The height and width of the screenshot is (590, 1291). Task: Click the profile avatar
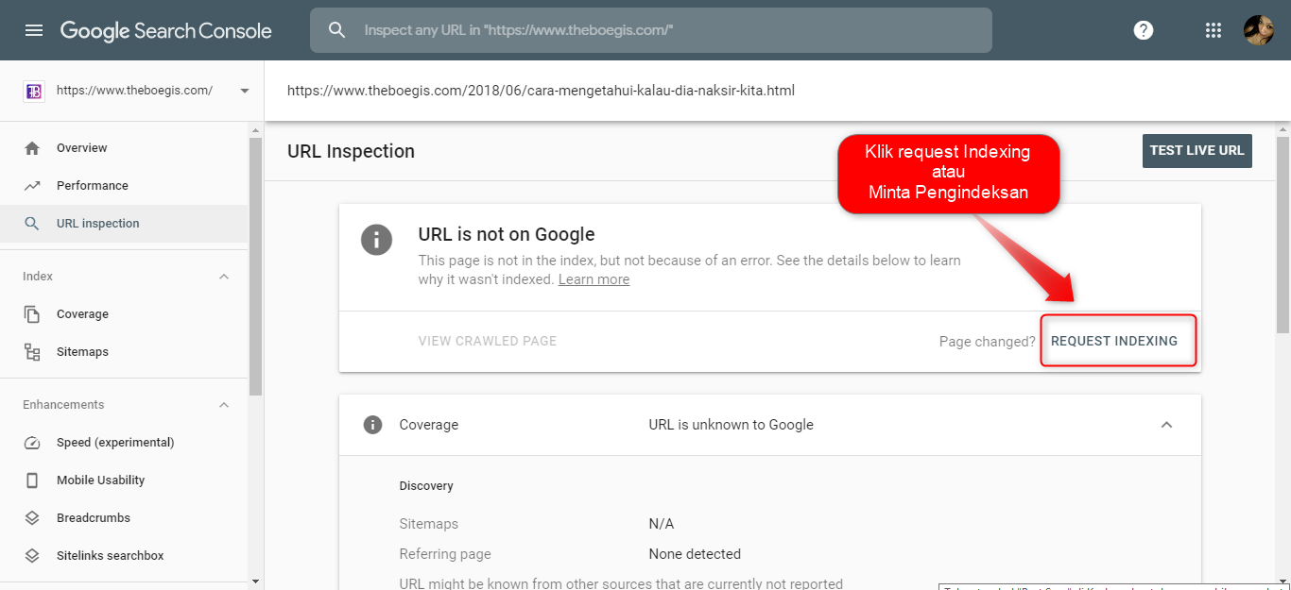pos(1259,29)
